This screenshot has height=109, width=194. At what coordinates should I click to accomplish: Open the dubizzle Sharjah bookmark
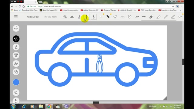click(x=127, y=10)
